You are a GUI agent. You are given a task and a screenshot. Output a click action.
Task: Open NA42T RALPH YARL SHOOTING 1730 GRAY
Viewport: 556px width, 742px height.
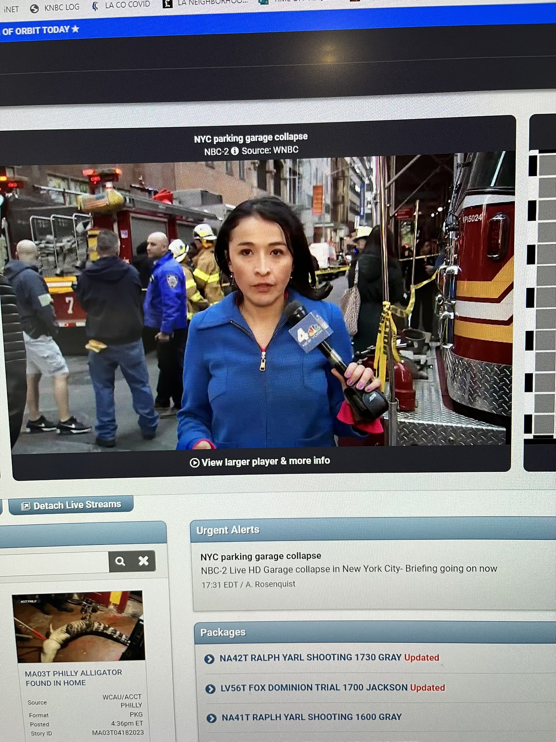tap(310, 657)
